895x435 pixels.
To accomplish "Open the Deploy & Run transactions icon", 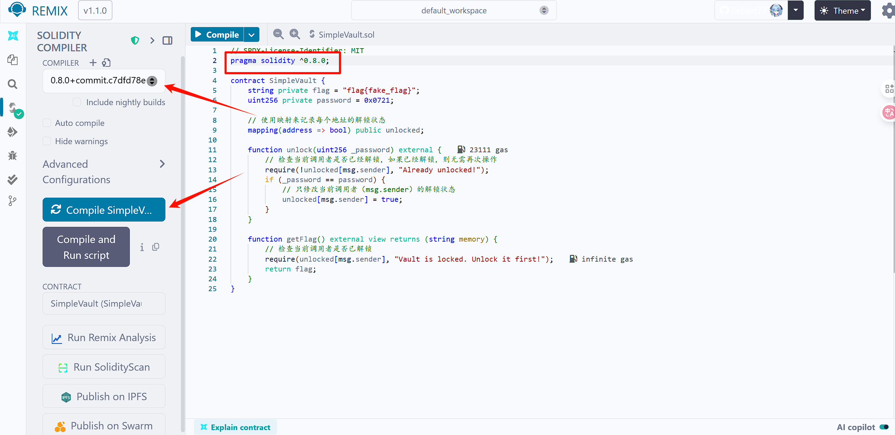I will tap(13, 132).
